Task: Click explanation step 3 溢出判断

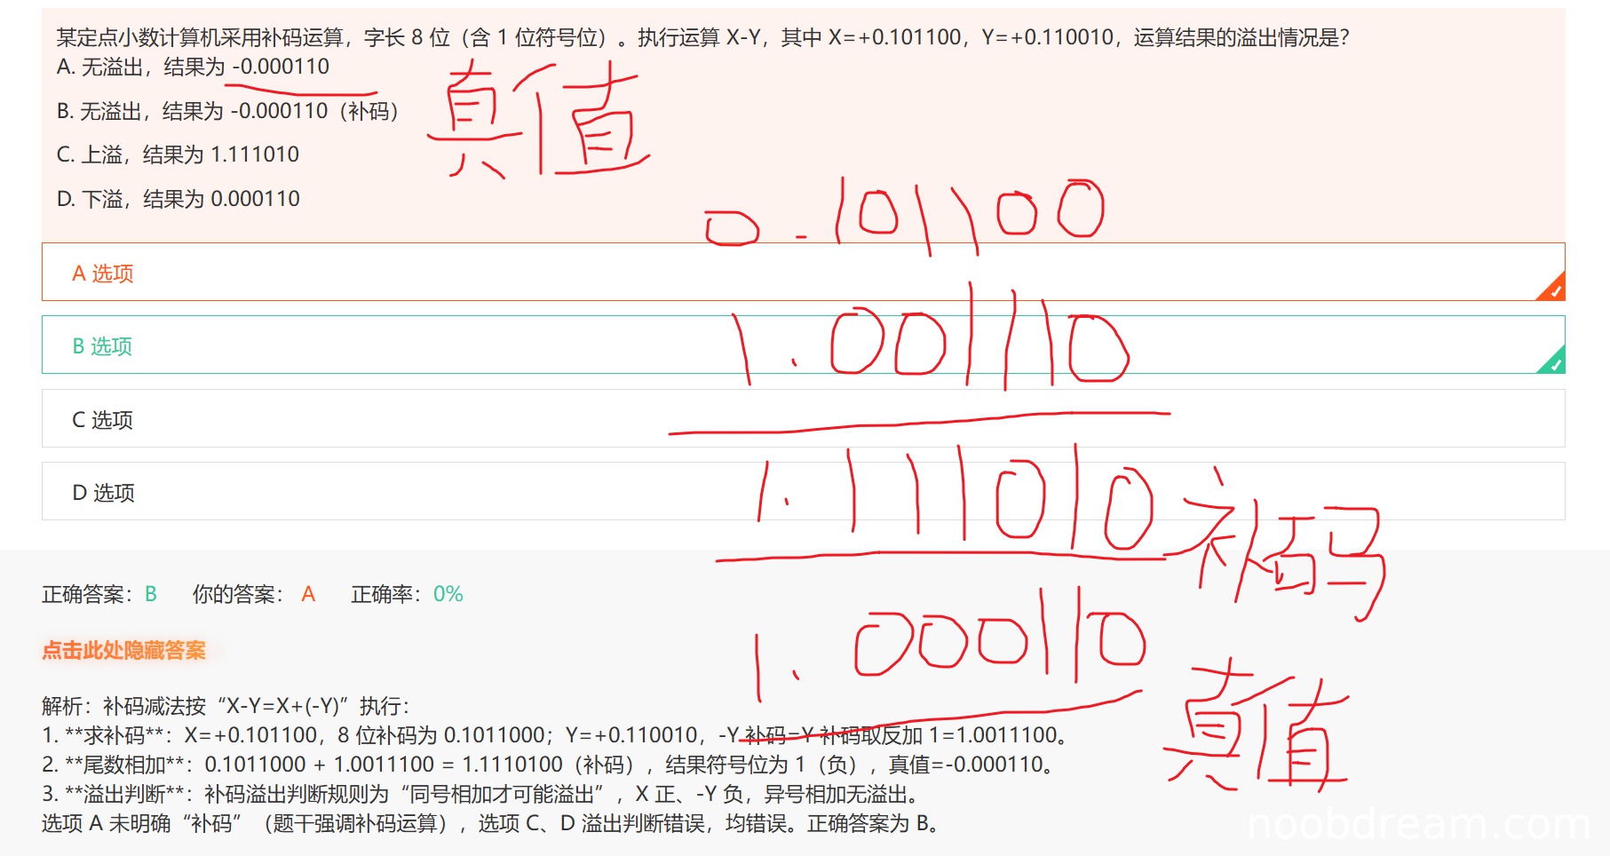Action: coord(480,794)
